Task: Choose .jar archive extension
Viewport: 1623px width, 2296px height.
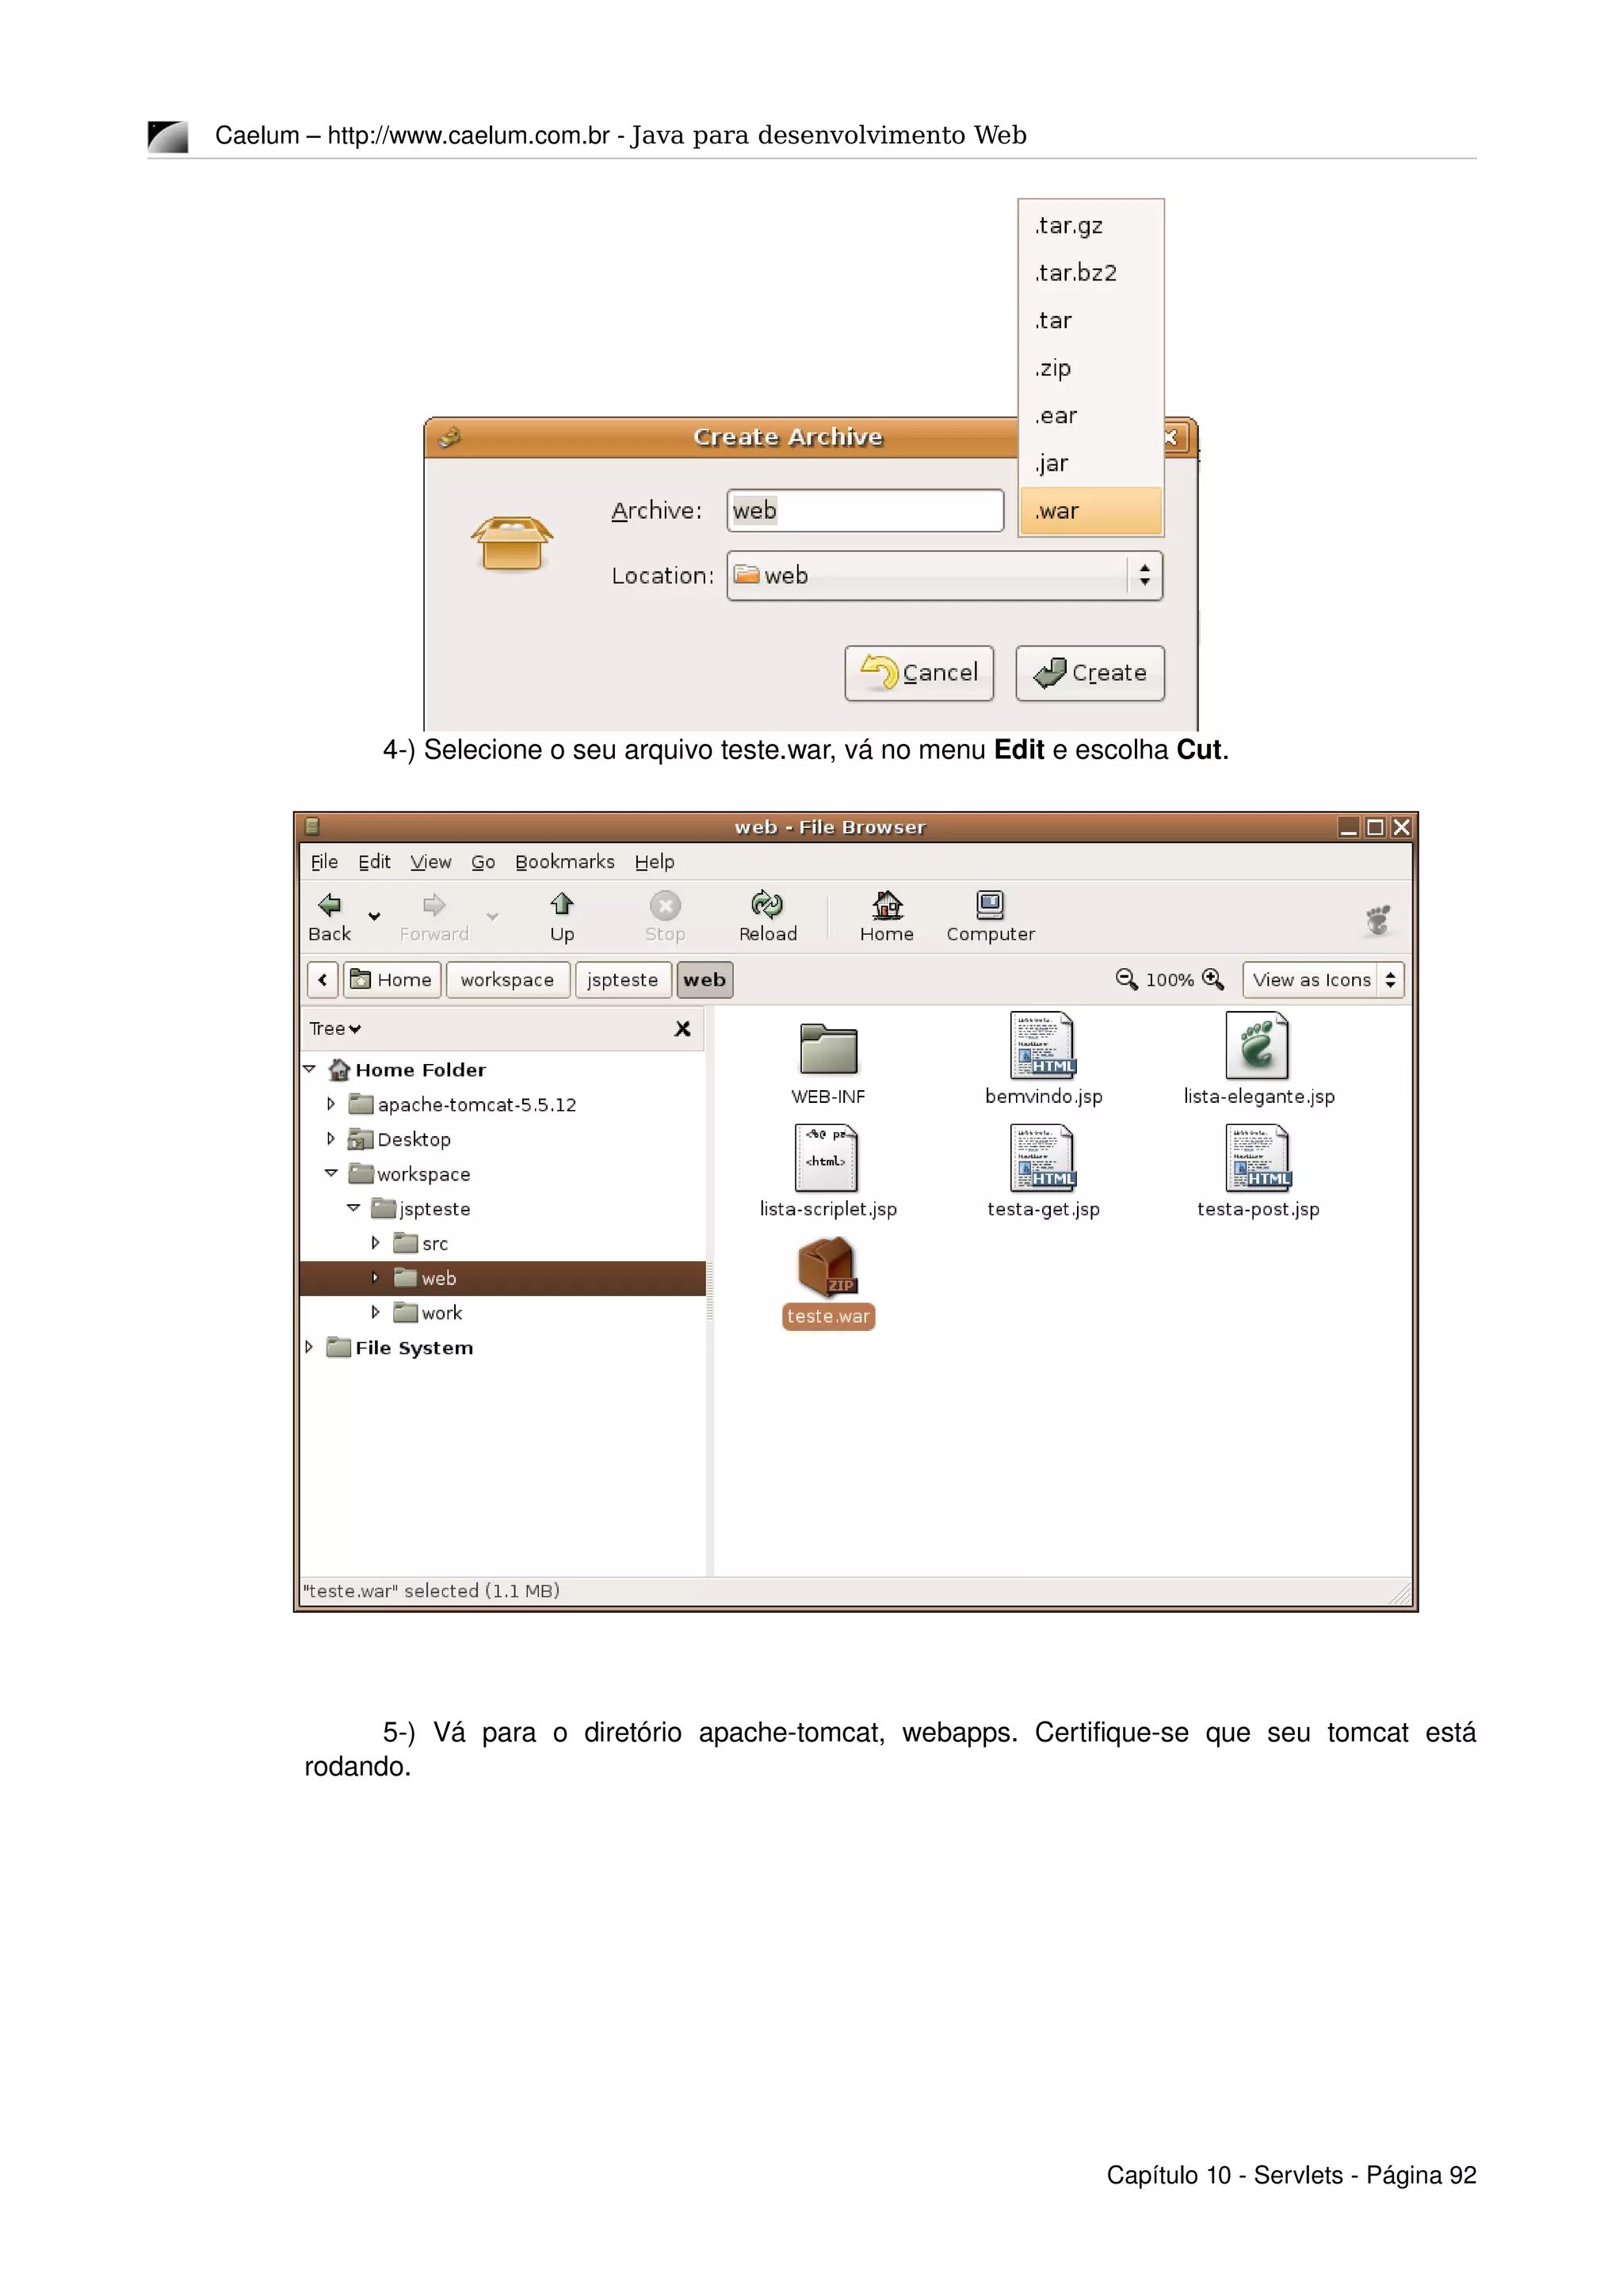Action: coord(1091,463)
